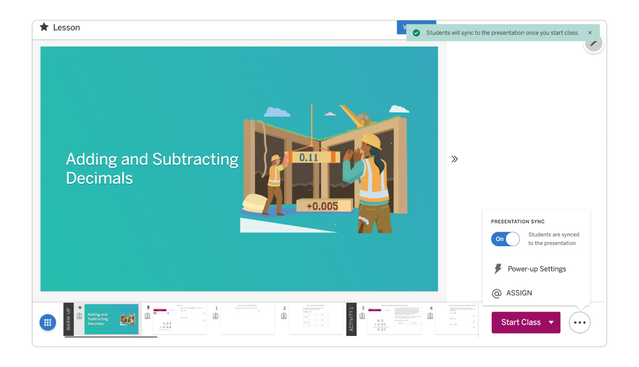Image resolution: width=639 pixels, height=367 pixels.
Task: Open slide 1 thumbnail in filmstrip
Action: (248, 319)
